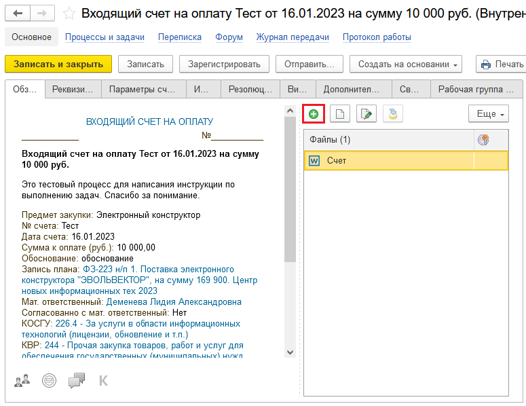526x406 pixels.
Task: Click the yellow finish editing file icon
Action: click(393, 114)
